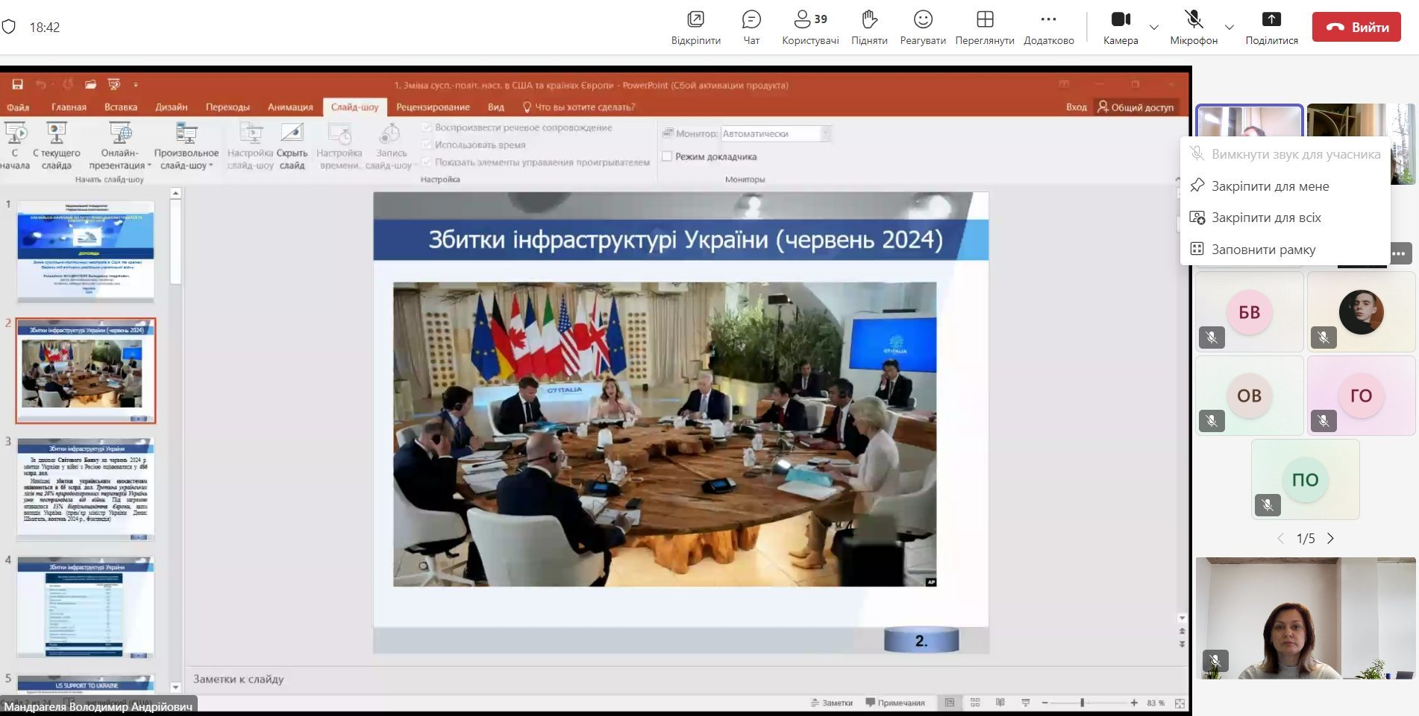
Task: Select 'Закріпити для мене' menu option
Action: [1270, 186]
